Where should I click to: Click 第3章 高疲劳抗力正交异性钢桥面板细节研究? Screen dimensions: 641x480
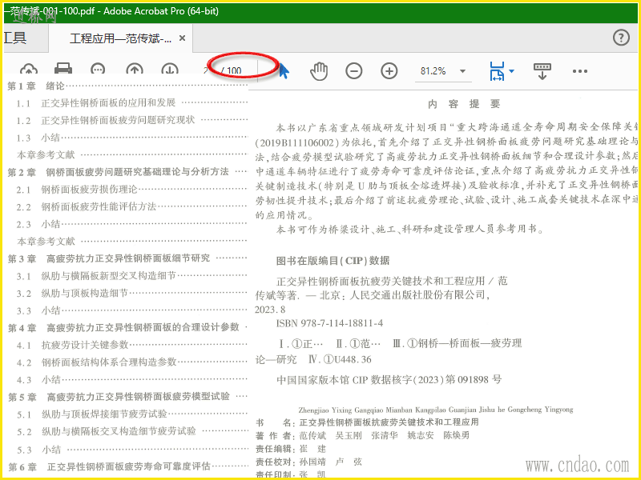click(x=127, y=258)
